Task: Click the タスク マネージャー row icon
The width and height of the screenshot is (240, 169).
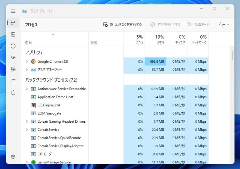Action: 33,69
